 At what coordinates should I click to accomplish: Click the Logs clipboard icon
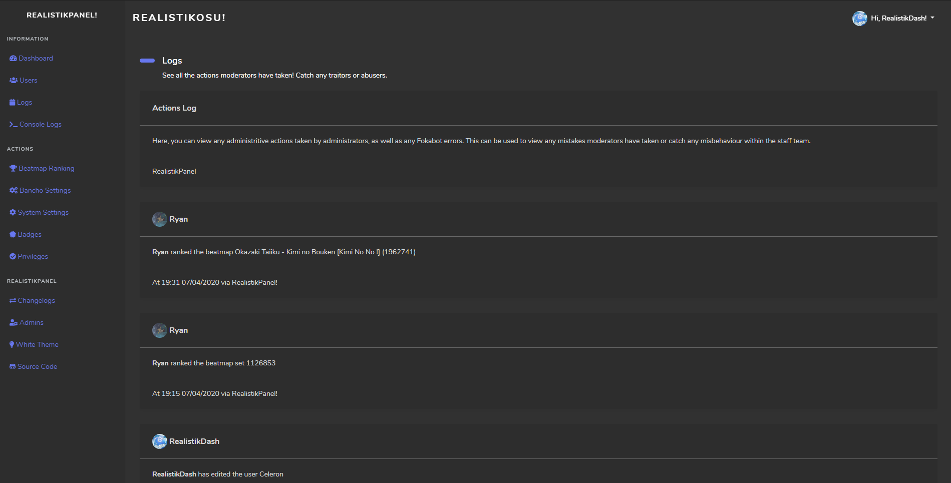13,103
